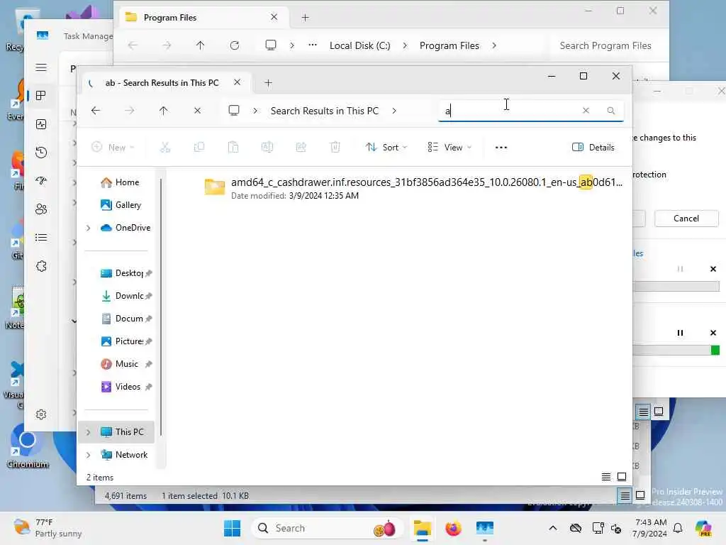The image size is (726, 545).
Task: Click the Cancel button in the dialog
Action: click(686, 219)
